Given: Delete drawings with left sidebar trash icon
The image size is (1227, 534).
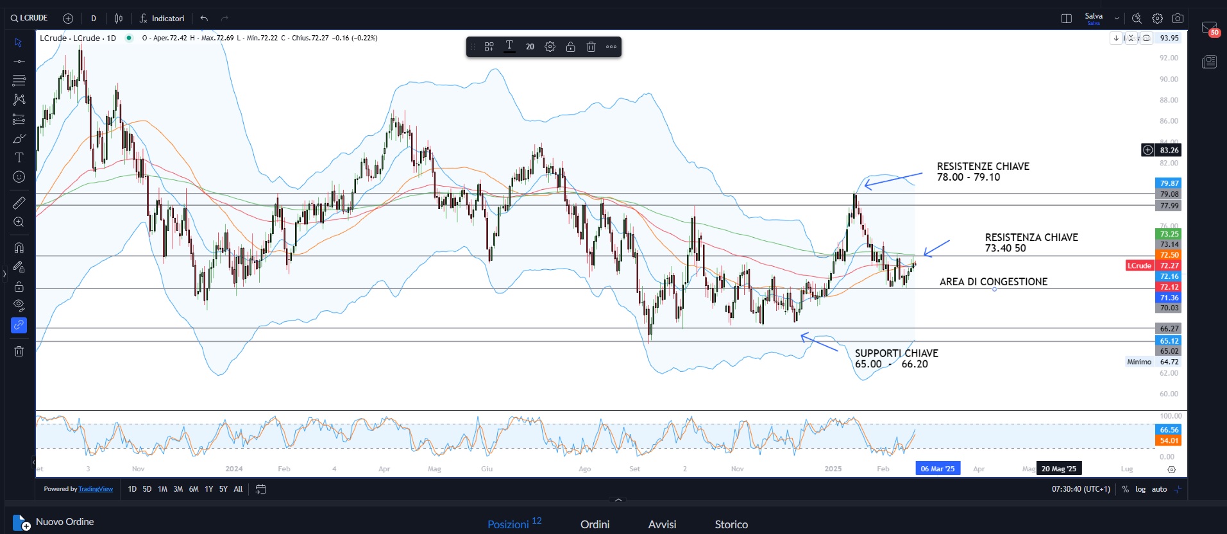Looking at the screenshot, I should click(19, 351).
